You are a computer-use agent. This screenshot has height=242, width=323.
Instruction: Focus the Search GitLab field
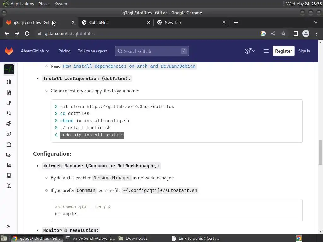pyautogui.click(x=152, y=51)
